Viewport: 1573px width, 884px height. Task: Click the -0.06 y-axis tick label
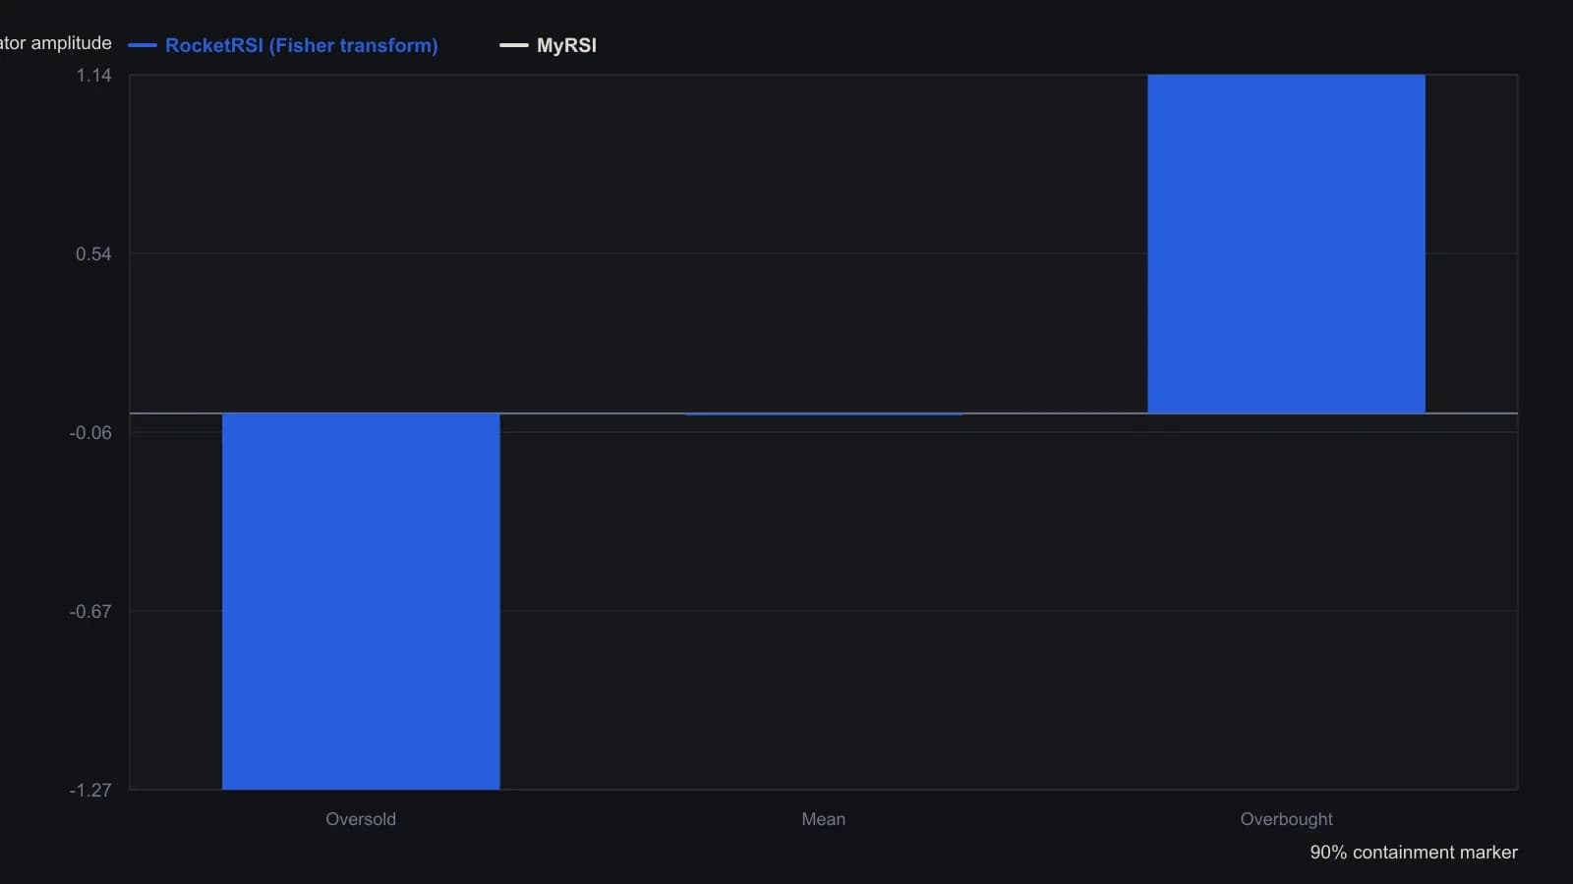pyautogui.click(x=90, y=433)
